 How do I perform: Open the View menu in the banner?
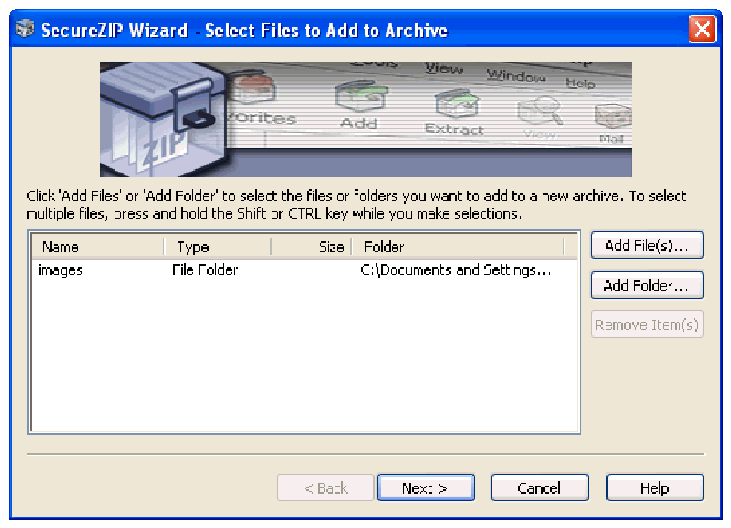(443, 69)
